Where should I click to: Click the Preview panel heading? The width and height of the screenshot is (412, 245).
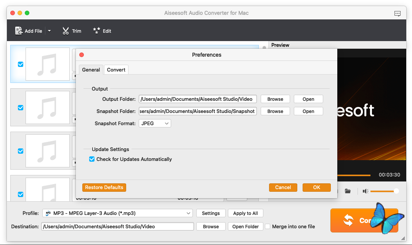(280, 45)
